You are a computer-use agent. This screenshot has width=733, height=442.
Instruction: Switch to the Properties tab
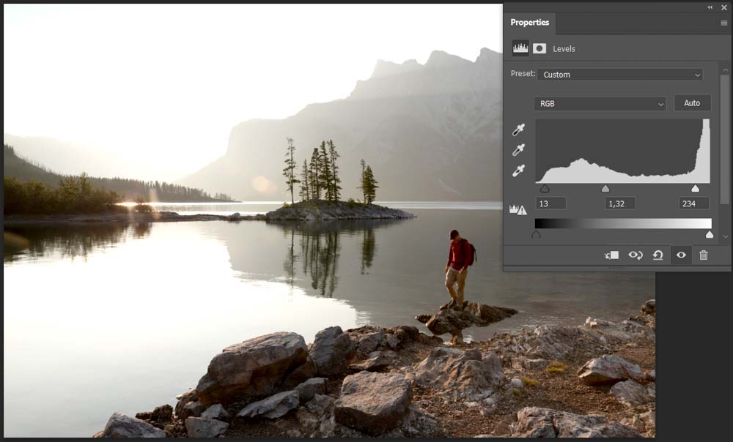530,23
